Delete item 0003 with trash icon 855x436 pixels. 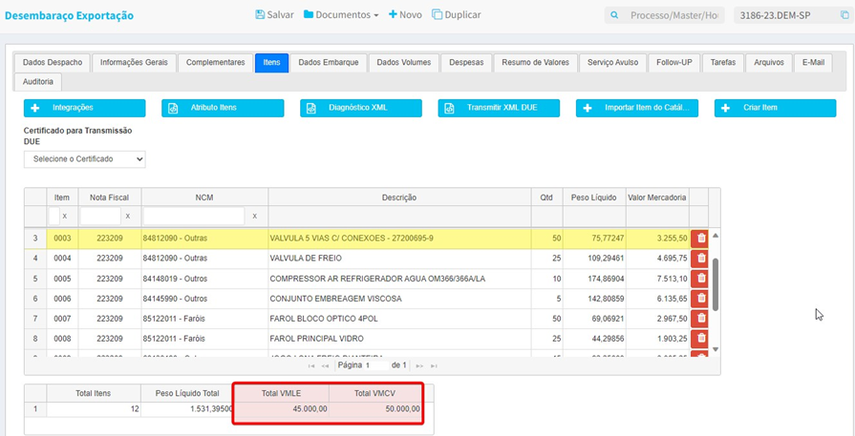[701, 238]
